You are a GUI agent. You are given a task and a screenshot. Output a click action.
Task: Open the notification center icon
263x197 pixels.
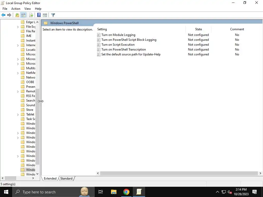(255, 192)
